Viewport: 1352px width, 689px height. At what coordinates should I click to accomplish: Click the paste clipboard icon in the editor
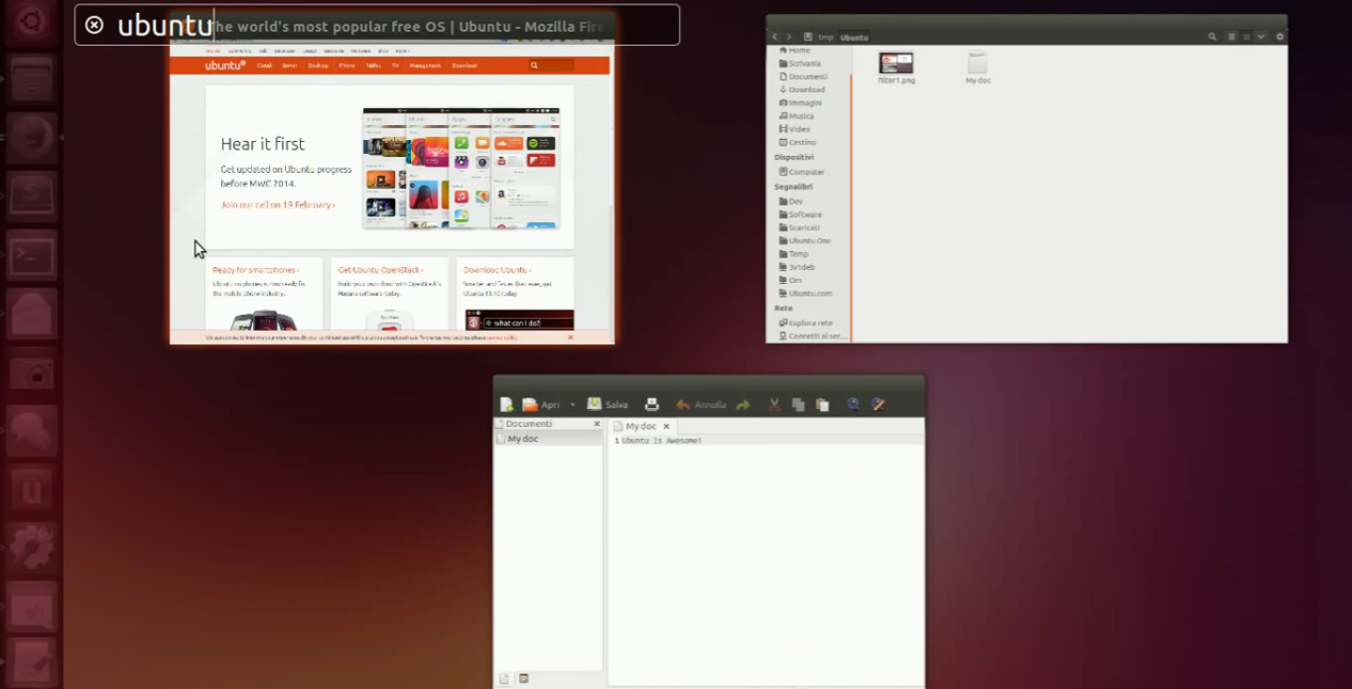pos(822,405)
